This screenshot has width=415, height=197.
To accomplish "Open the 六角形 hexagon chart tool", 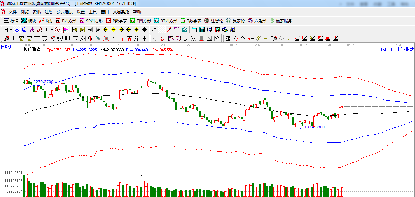I will [x=257, y=21].
